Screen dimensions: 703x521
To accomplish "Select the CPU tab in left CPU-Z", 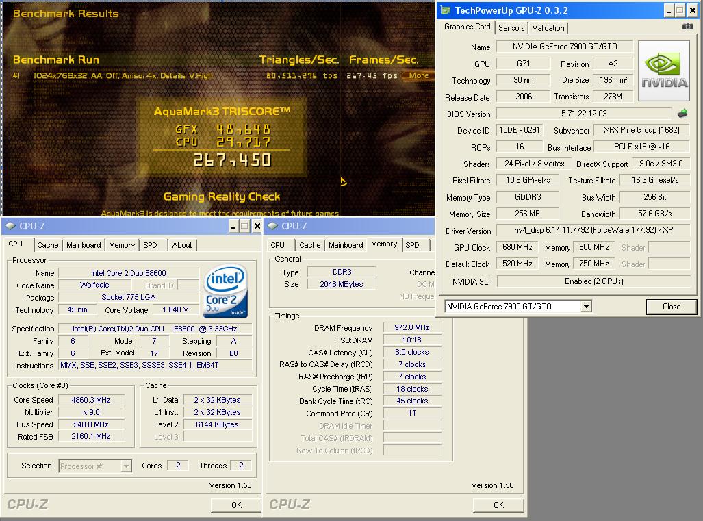I will pyautogui.click(x=15, y=244).
